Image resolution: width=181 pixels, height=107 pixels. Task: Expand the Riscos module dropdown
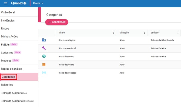[x=38, y=3]
